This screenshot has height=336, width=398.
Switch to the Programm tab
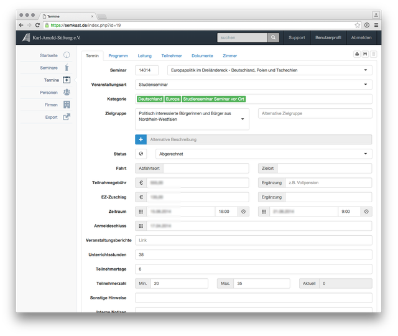coord(118,56)
